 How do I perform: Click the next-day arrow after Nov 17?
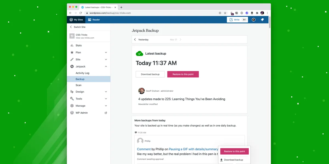coord(180,40)
